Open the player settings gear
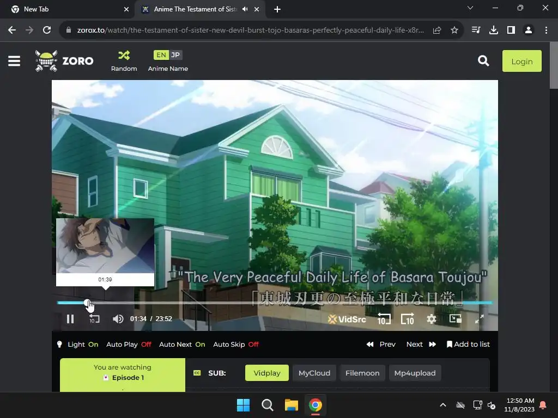Viewport: 558px width, 418px height. point(432,319)
